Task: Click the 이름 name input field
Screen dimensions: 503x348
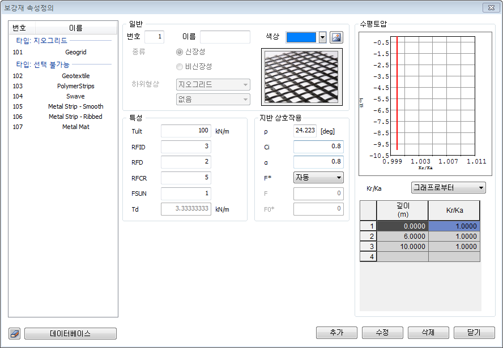Action: pos(225,37)
